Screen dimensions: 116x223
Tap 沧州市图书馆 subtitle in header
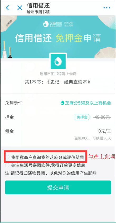point(38,12)
